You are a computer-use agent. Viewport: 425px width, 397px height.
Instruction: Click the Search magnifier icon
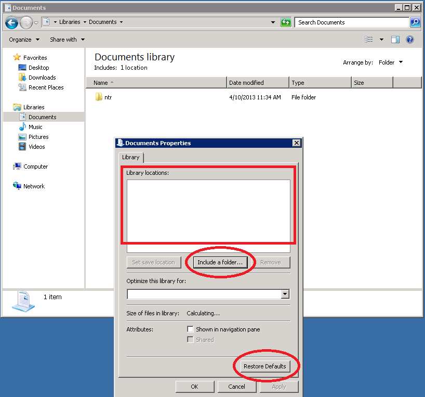[x=415, y=22]
